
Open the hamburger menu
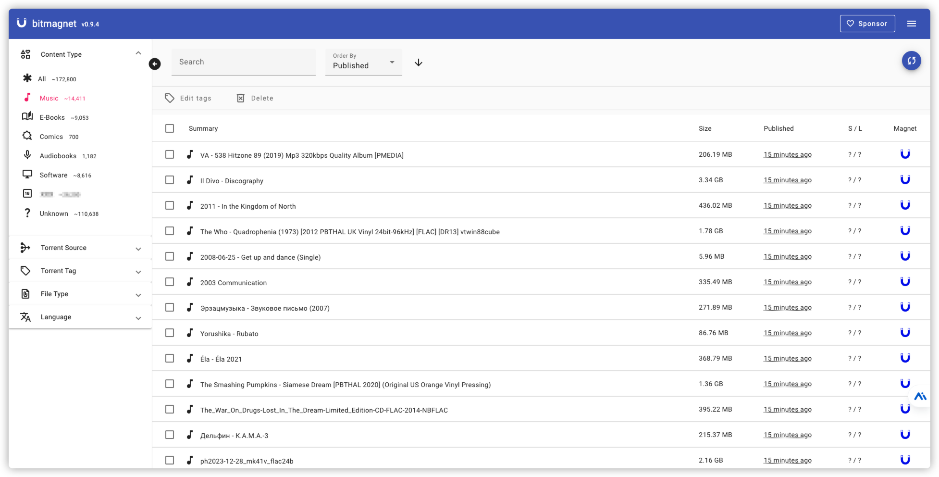pos(912,24)
